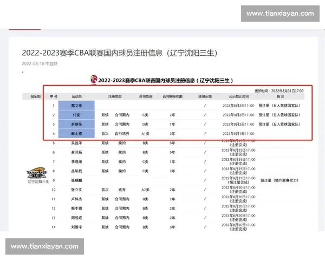Click player name 俞泽辰 in row 6
Image resolution: width=325 pixels, height=260 pixels.
point(76,152)
